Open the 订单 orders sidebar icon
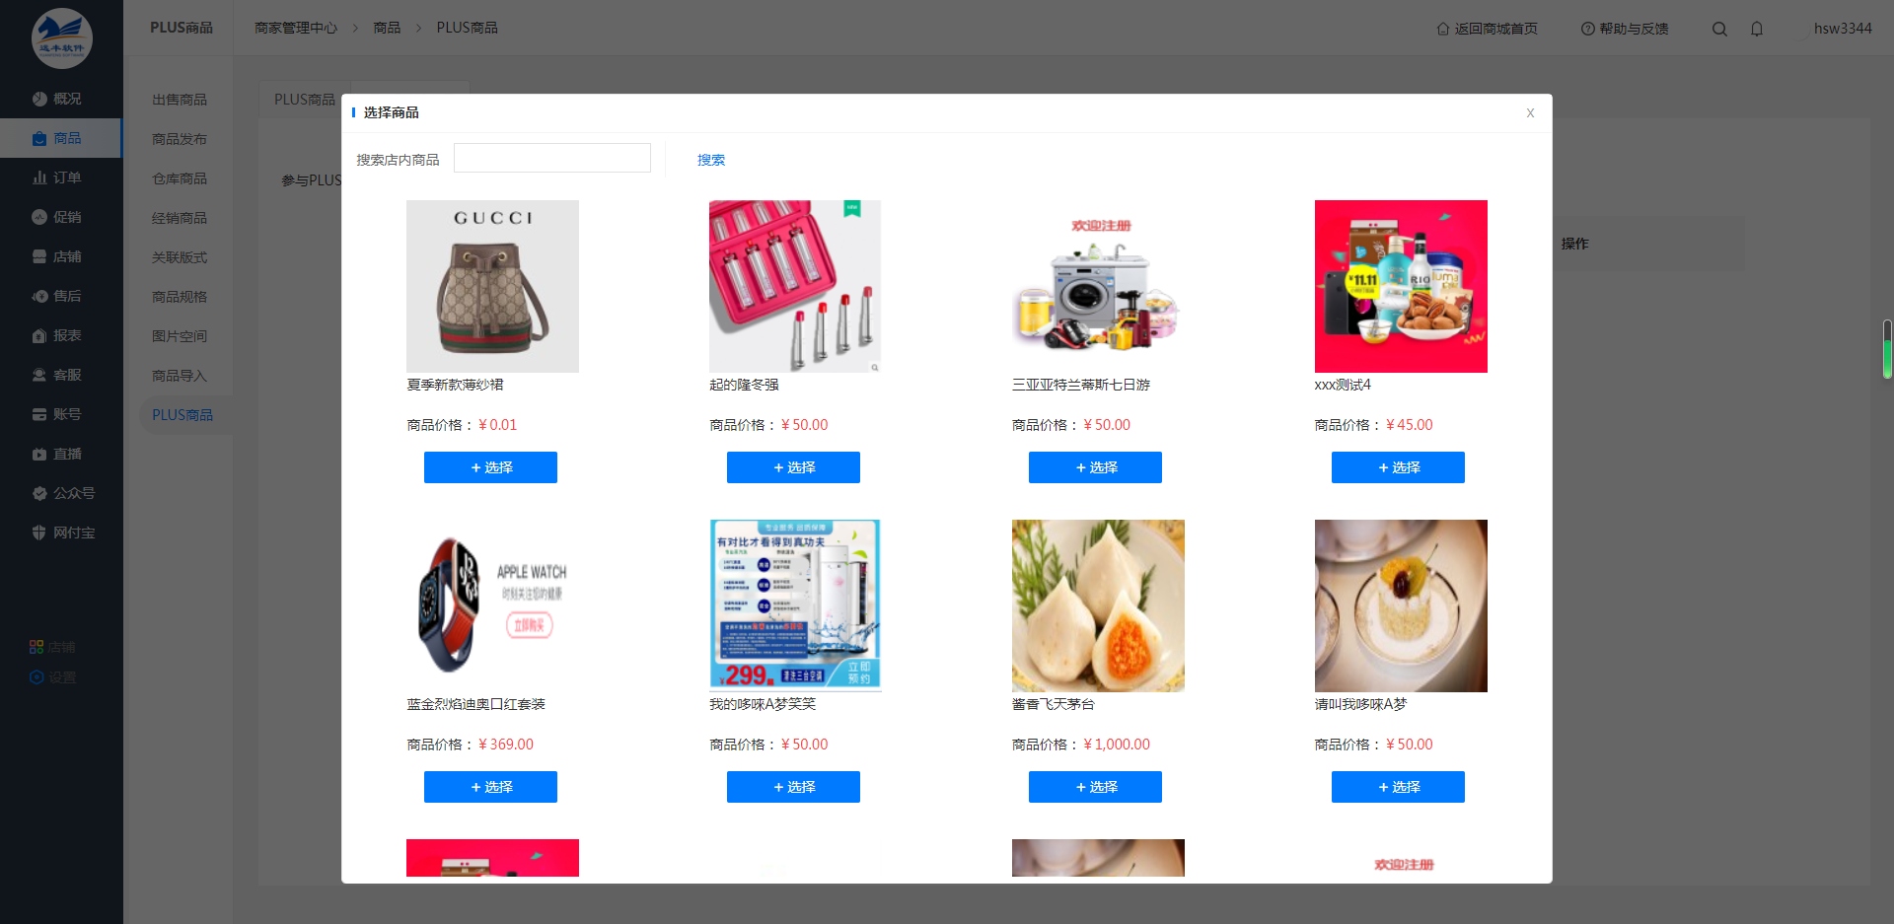This screenshot has height=924, width=1894. (x=39, y=178)
